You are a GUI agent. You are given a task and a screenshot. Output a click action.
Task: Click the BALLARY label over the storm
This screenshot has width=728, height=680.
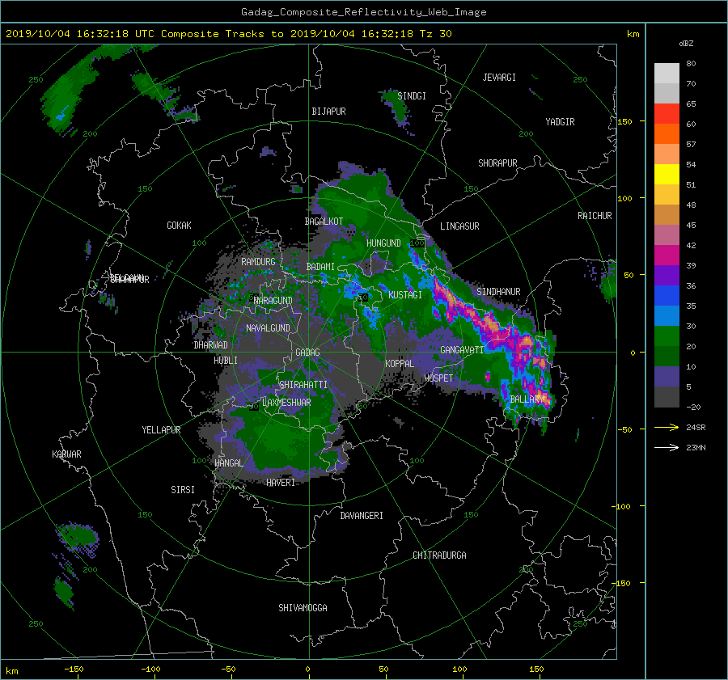527,399
